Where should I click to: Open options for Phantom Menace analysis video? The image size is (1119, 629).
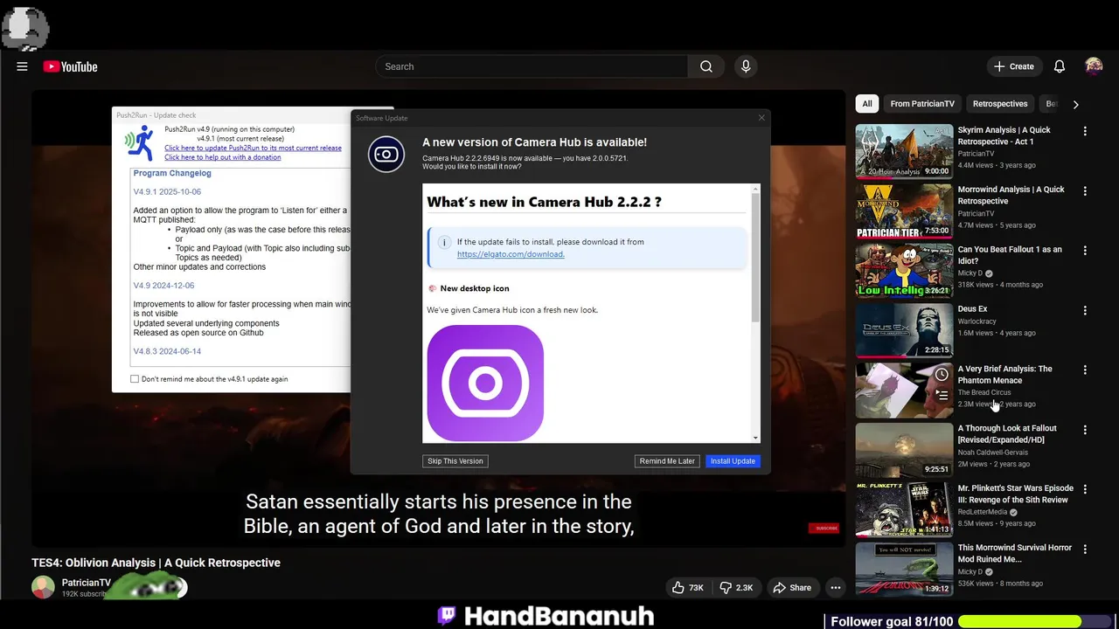1085,370
